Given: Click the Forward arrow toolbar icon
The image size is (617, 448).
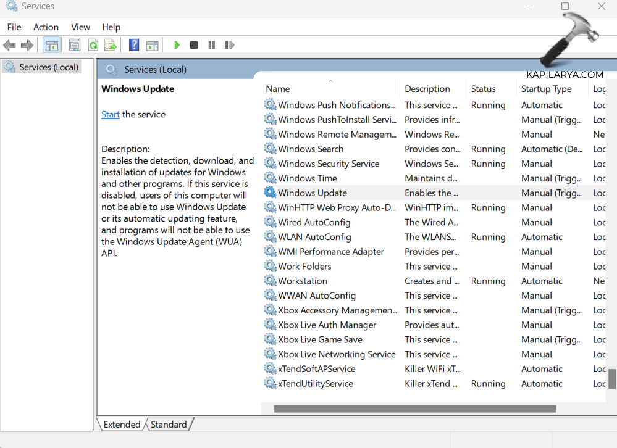Looking at the screenshot, I should [x=27, y=45].
